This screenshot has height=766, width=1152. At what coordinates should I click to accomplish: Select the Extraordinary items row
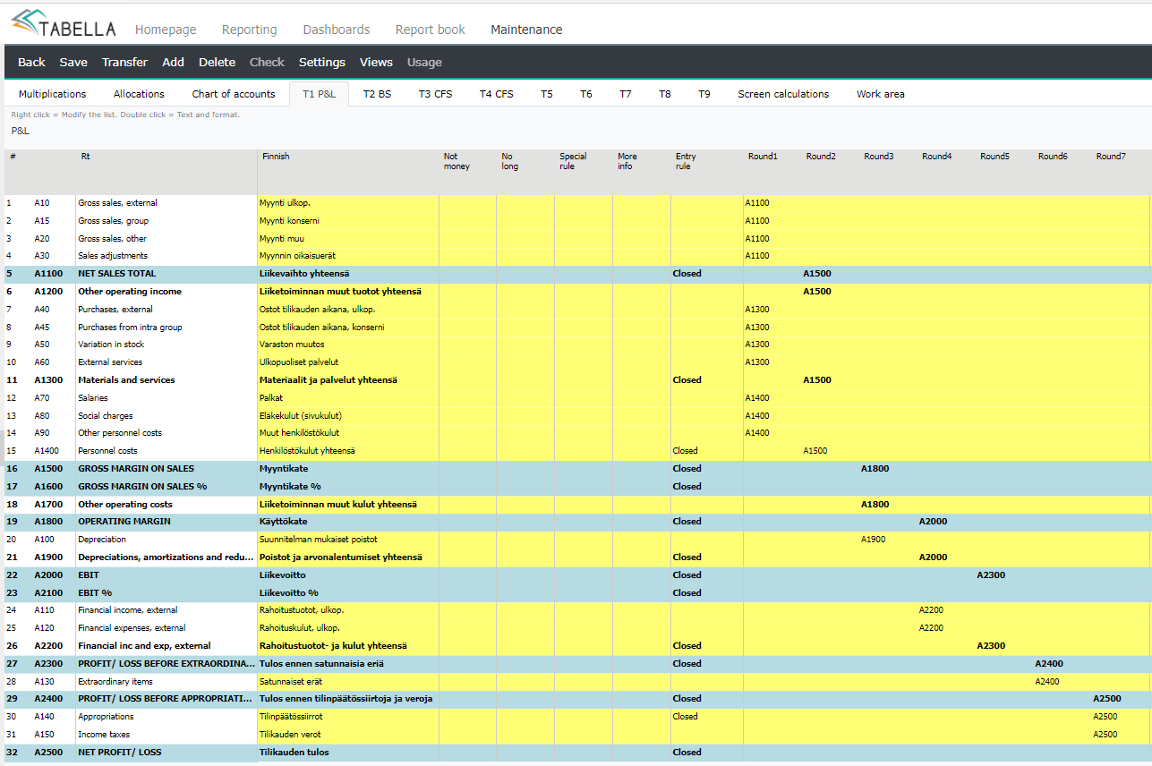(576, 681)
